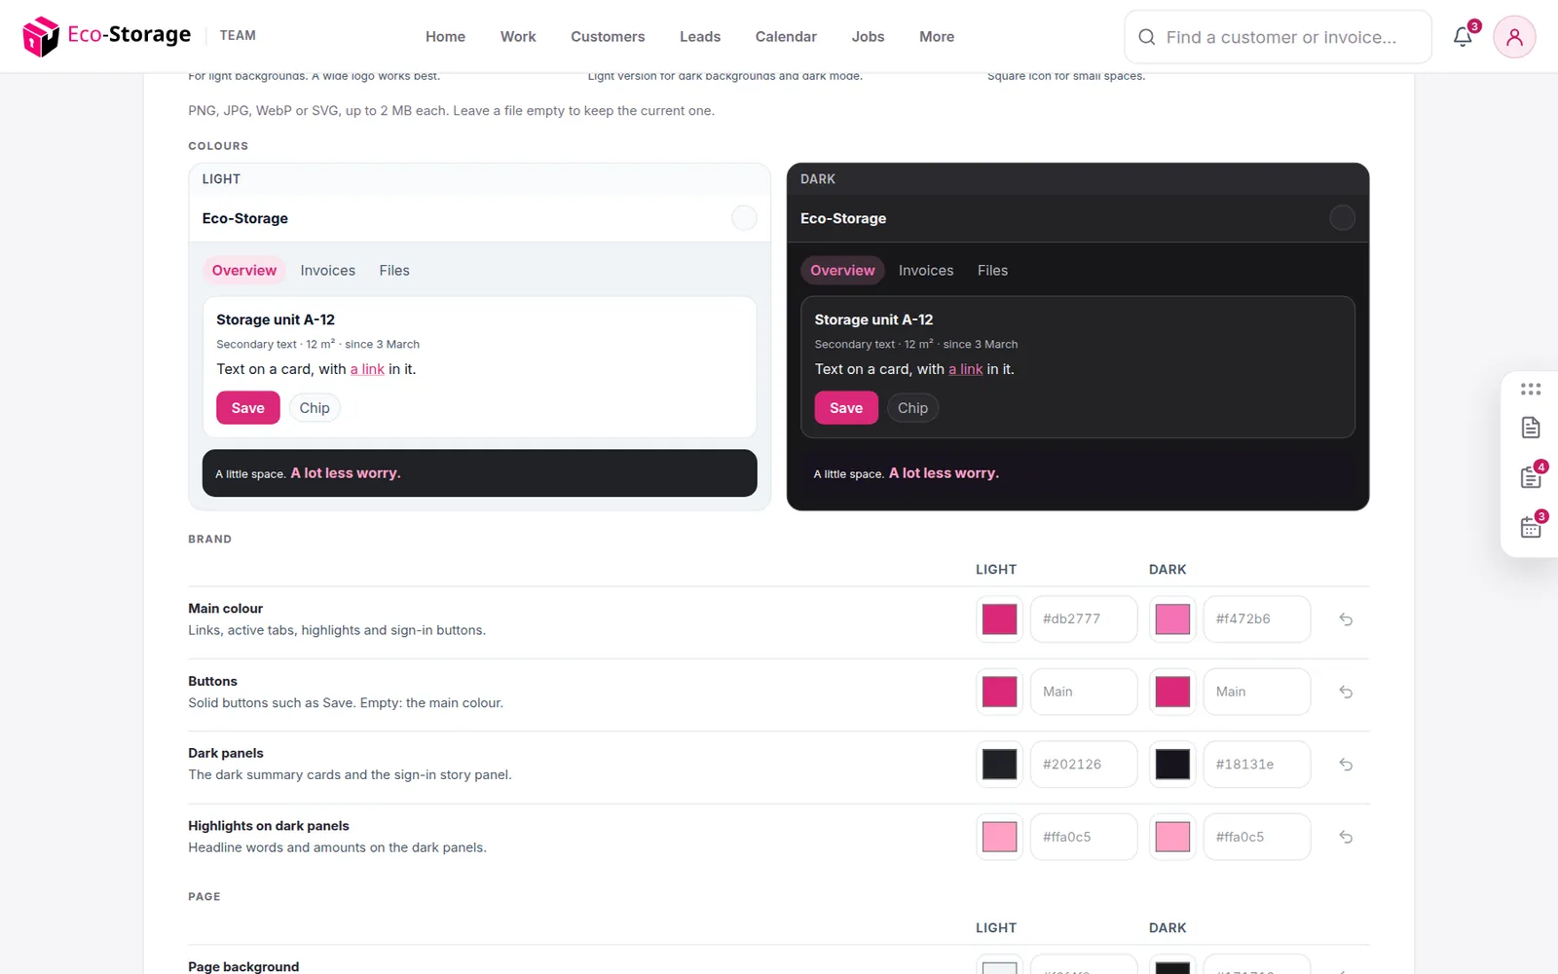Click the Chip in Light preview
The image size is (1558, 974).
[315, 408]
